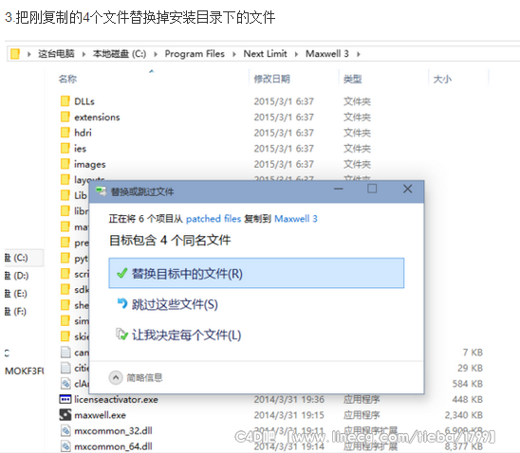The height and width of the screenshot is (453, 520).
Task: Close the 替换或跳过文件 dialog
Action: 408,190
